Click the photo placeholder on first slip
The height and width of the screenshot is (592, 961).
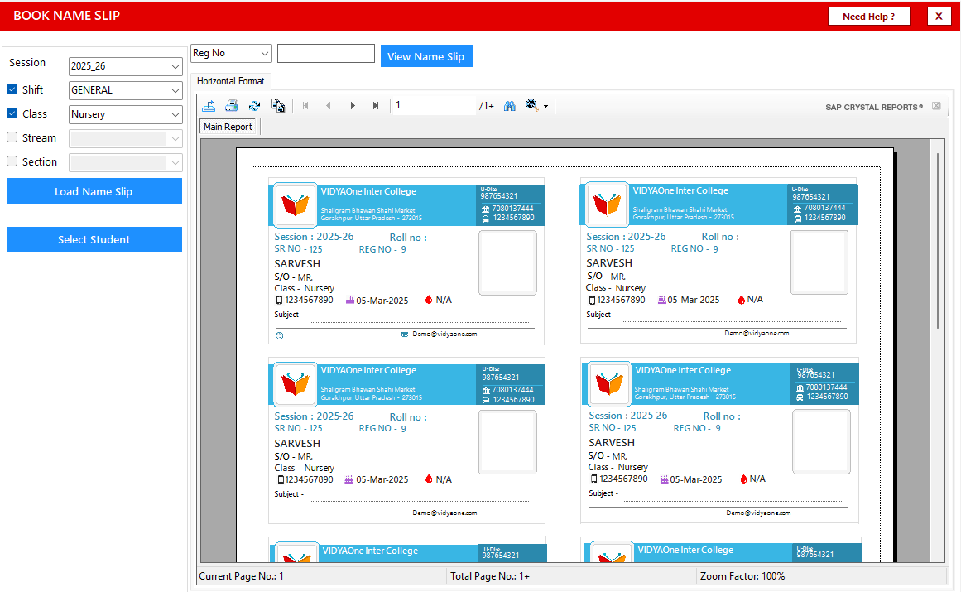coord(507,262)
